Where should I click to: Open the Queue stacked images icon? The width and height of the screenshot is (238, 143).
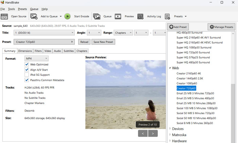[97, 16]
